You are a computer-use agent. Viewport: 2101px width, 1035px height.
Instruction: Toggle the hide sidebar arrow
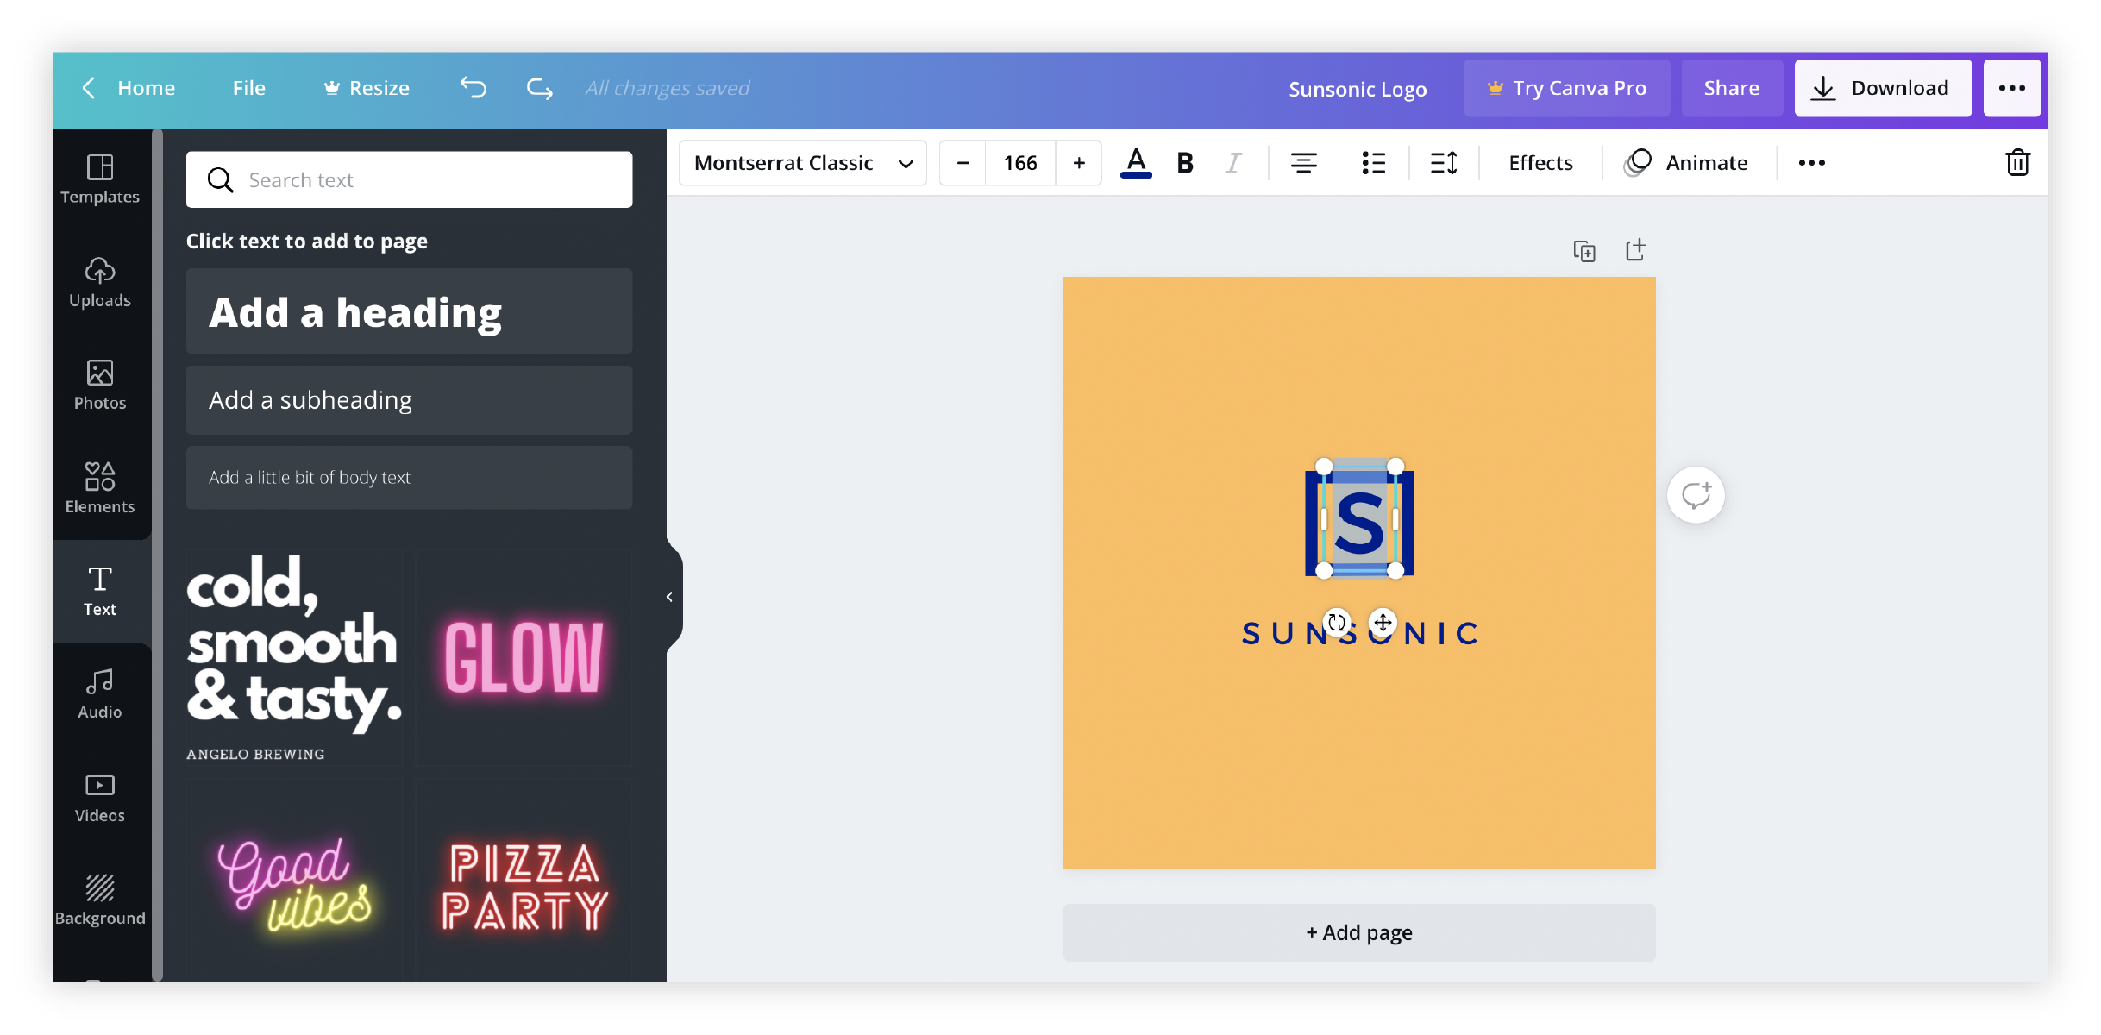click(x=668, y=597)
